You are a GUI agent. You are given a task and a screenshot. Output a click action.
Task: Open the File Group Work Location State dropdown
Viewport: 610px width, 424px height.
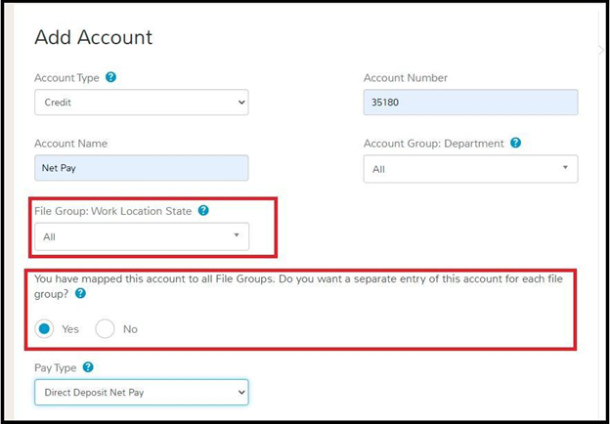point(142,236)
